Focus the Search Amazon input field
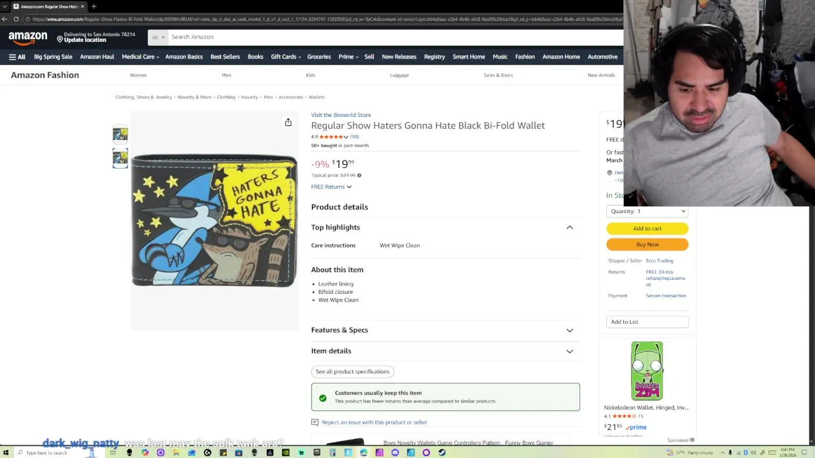Screen dimensions: 815x458 395,37
